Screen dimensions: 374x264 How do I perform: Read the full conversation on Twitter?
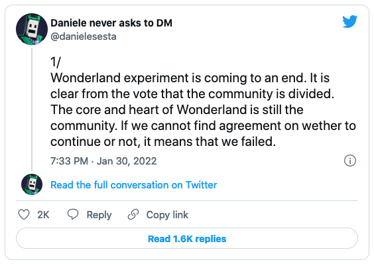tap(133, 185)
